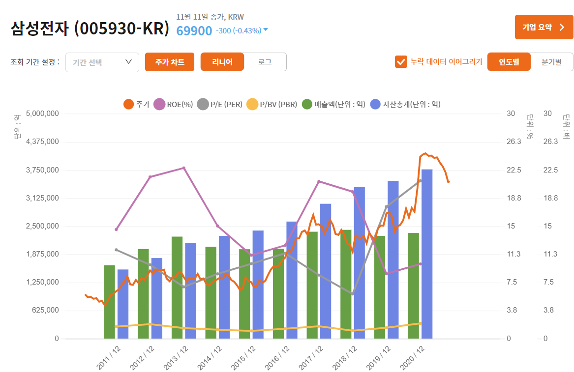Open the 기업 요약 company summary button
574x372 pixels.
click(544, 27)
